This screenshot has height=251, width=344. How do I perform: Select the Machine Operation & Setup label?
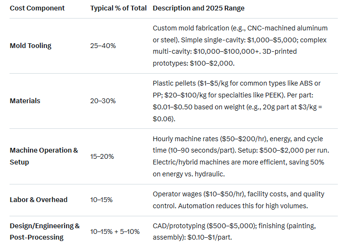(x=44, y=156)
